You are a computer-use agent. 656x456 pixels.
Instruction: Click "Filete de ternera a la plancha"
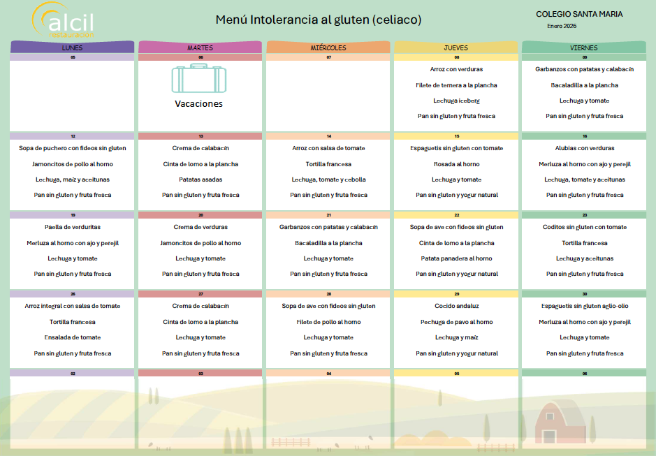click(x=456, y=85)
